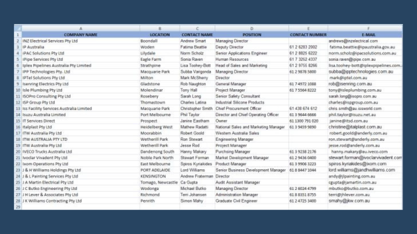The image size is (417, 234).
Task: Select the Eagle Farm location cell
Action: [160, 60]
